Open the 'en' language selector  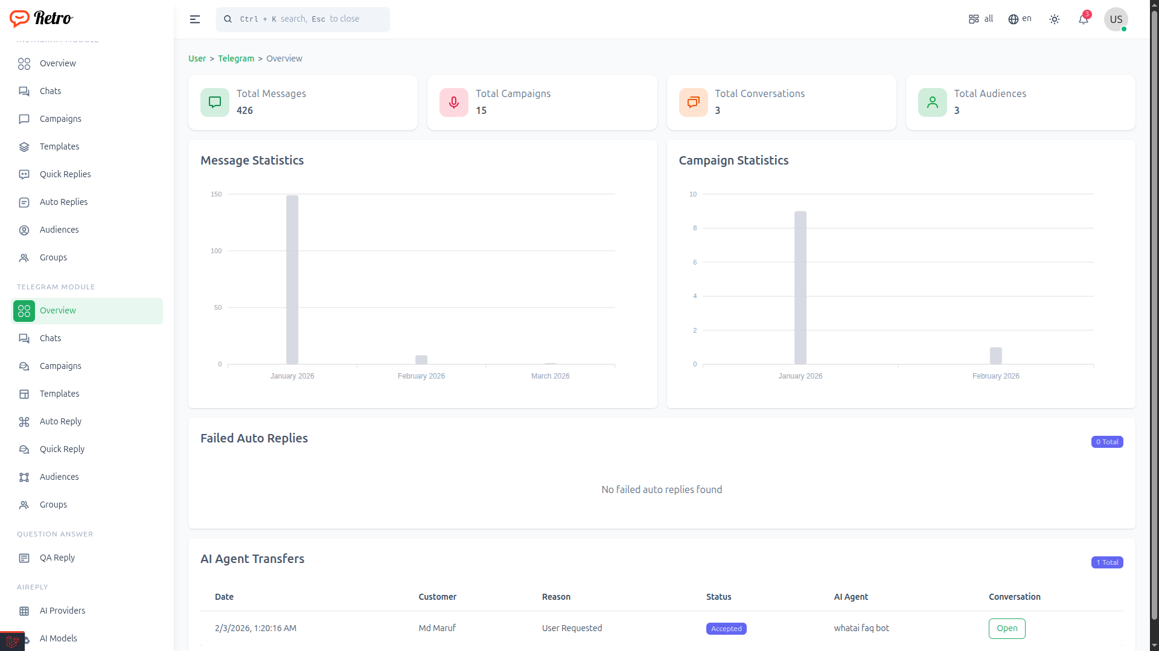[x=1020, y=19]
